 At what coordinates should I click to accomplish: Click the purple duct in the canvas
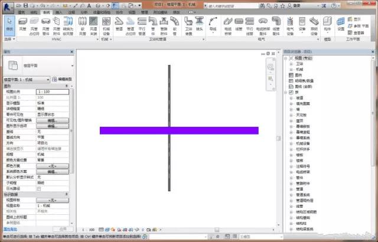tap(179, 130)
